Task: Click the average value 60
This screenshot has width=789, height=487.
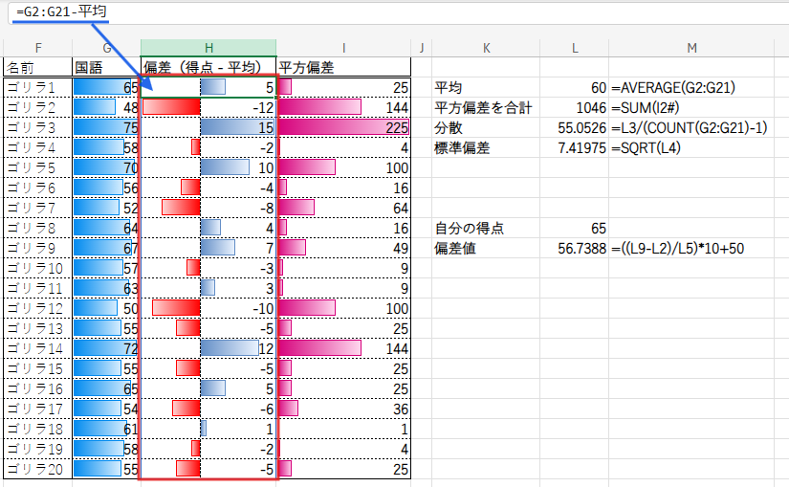Action: tap(575, 87)
